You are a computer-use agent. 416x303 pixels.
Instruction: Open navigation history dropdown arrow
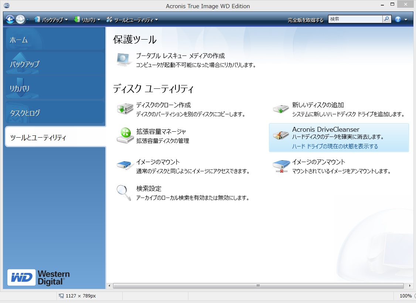28,19
